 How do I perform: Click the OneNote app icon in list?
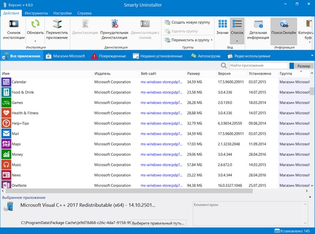(x=6, y=185)
